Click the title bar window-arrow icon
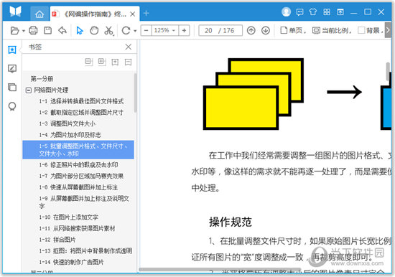The image size is (395, 277). [x=340, y=11]
